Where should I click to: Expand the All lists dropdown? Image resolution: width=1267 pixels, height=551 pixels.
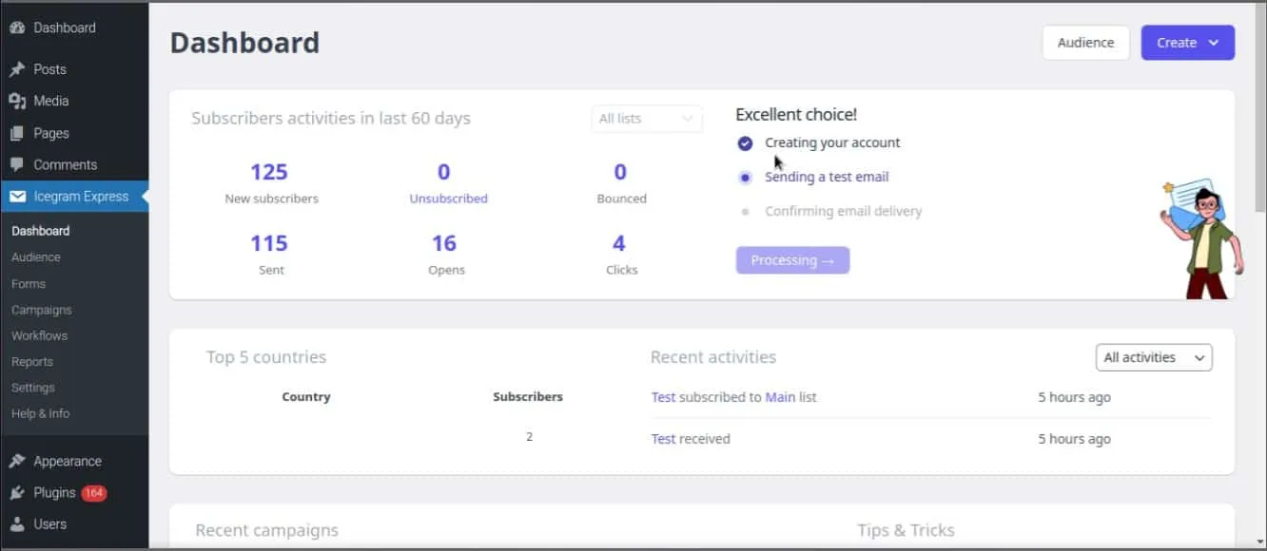tap(647, 119)
